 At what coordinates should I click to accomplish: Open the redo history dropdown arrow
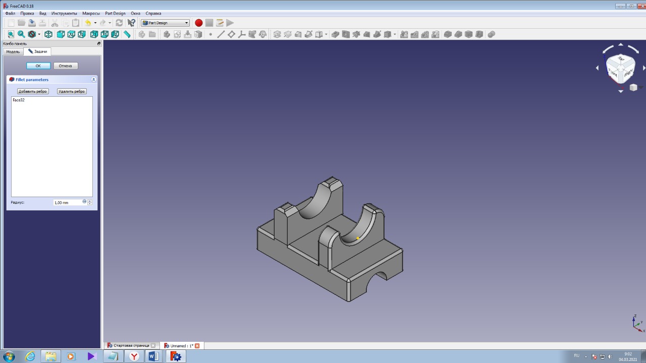click(x=110, y=23)
